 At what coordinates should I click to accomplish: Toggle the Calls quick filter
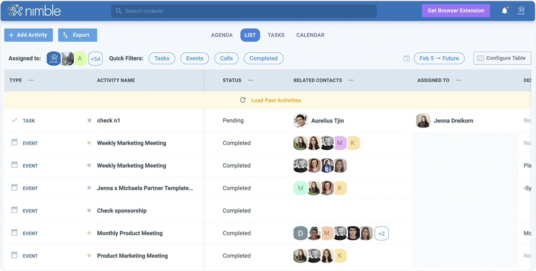click(x=226, y=58)
